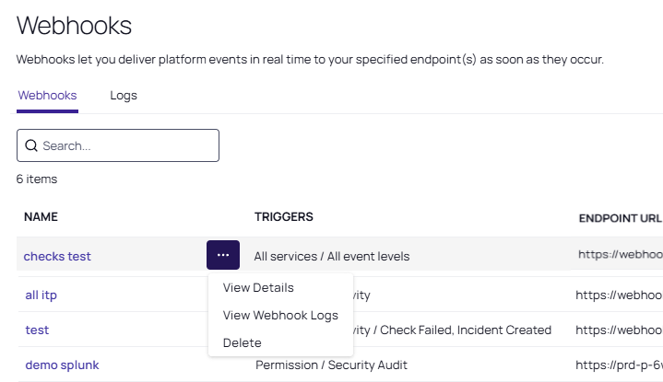Image resolution: width=663 pixels, height=382 pixels.
Task: Click the demo splunk endpoint URL starting https://prd-p
Action: click(618, 365)
